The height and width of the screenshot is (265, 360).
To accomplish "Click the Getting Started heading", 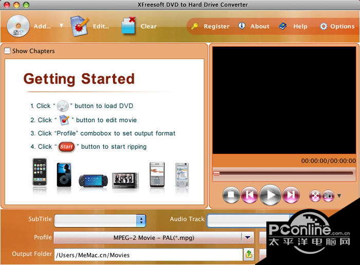I will [x=79, y=79].
